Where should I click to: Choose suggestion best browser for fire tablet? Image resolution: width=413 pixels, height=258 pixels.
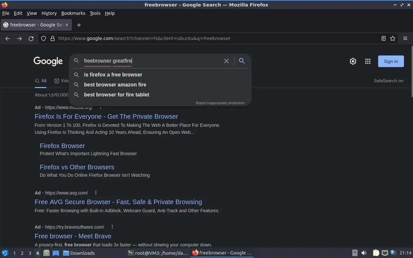click(160, 94)
